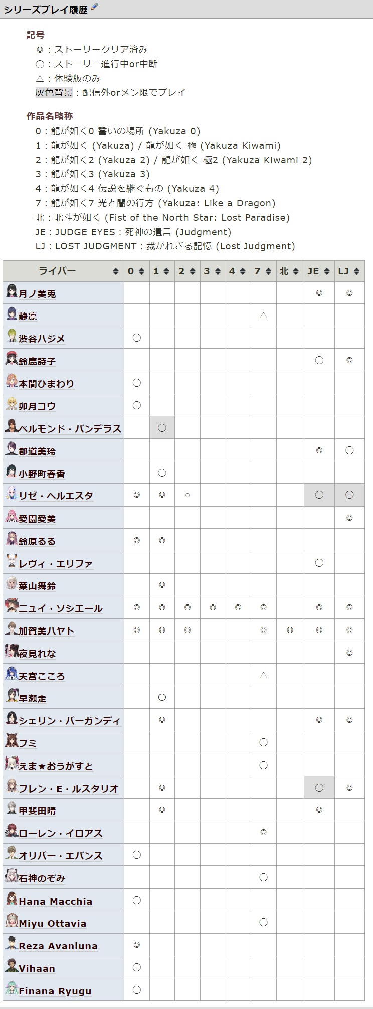The width and height of the screenshot is (373, 1009).
Task: Click the gray JE cell for フレン・E・ルスタリオ
Action: [x=319, y=788]
